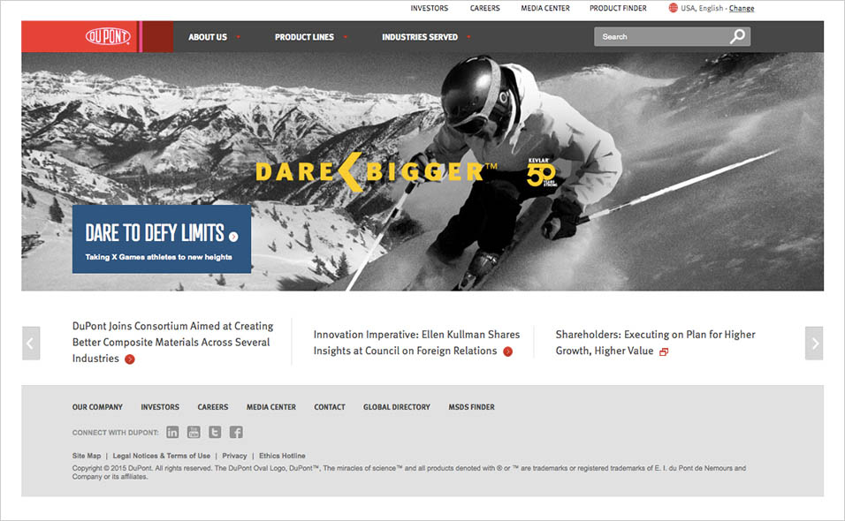
Task: Open DuPont's LinkedIn page icon
Action: pos(172,432)
